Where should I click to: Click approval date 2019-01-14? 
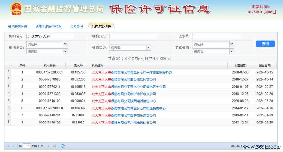tap(240, 115)
